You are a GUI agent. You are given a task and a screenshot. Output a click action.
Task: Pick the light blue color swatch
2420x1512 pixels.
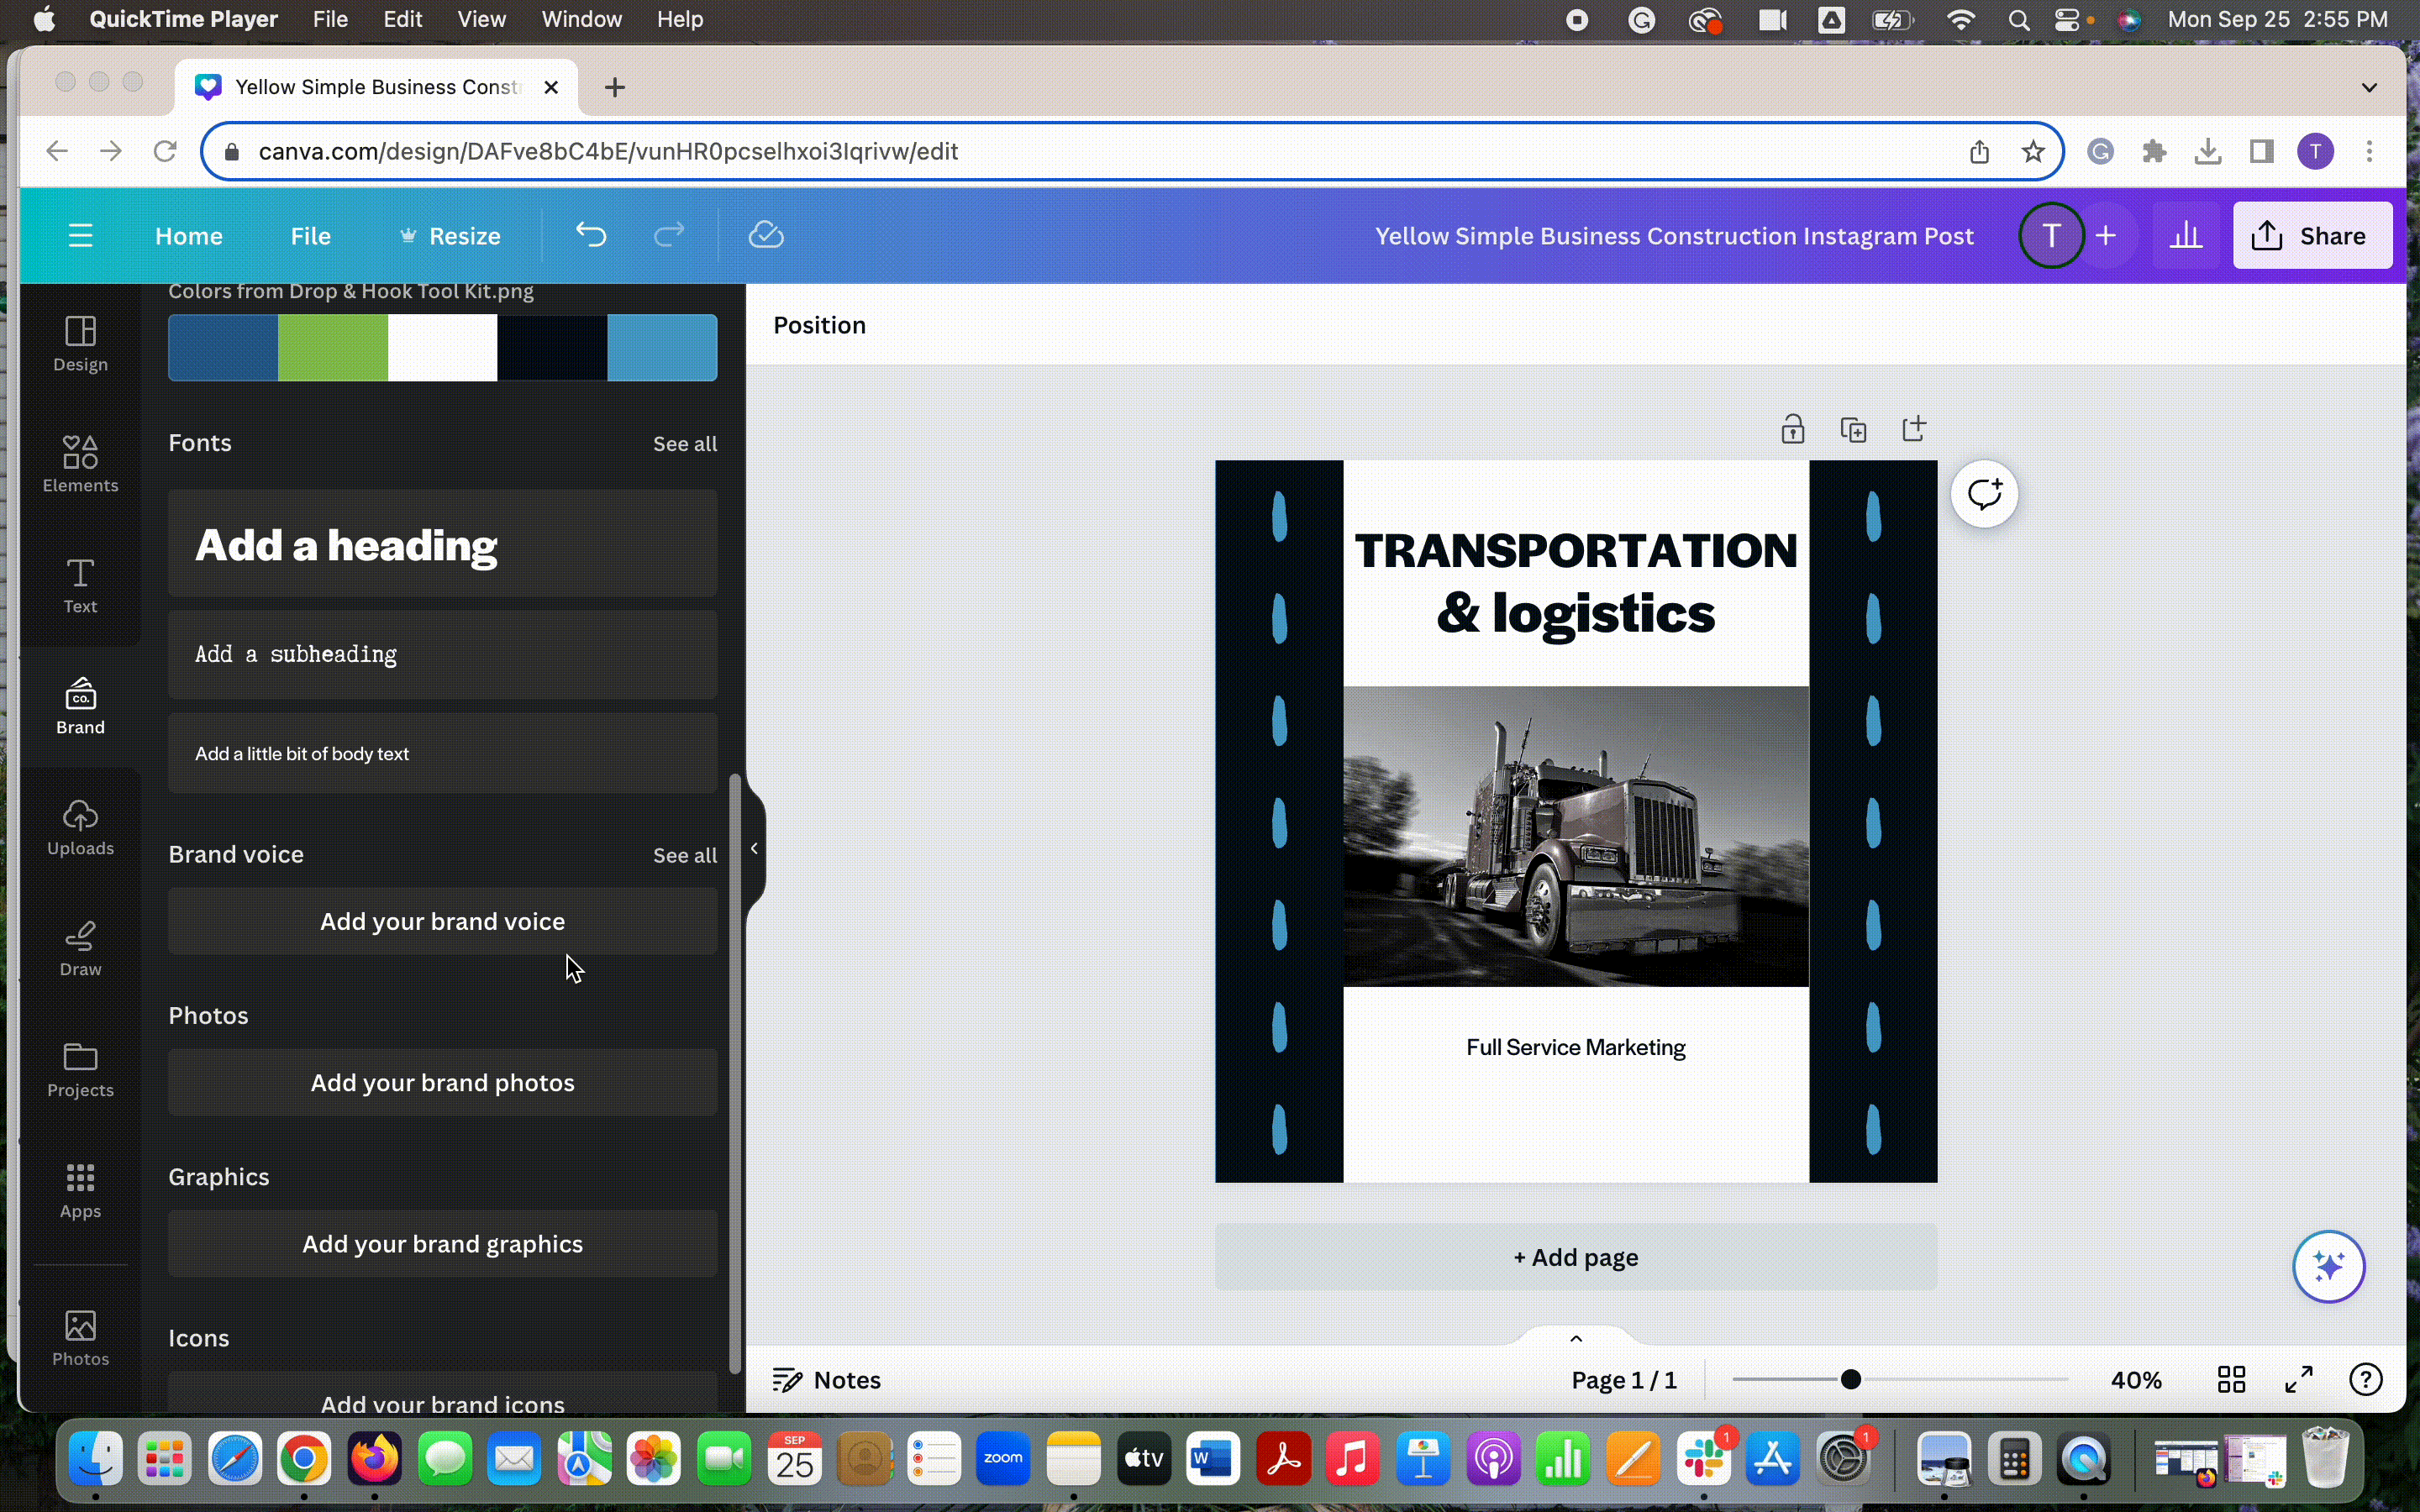click(662, 347)
